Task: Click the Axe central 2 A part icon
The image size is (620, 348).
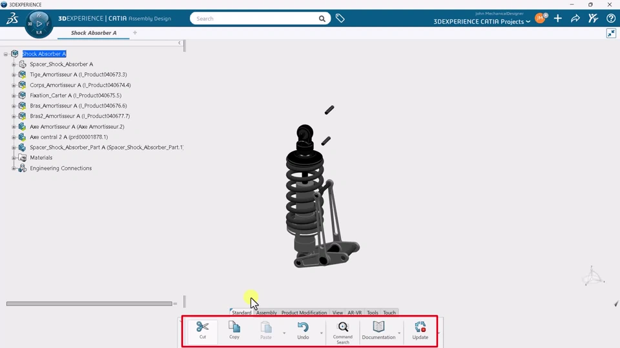Action: [x=23, y=137]
